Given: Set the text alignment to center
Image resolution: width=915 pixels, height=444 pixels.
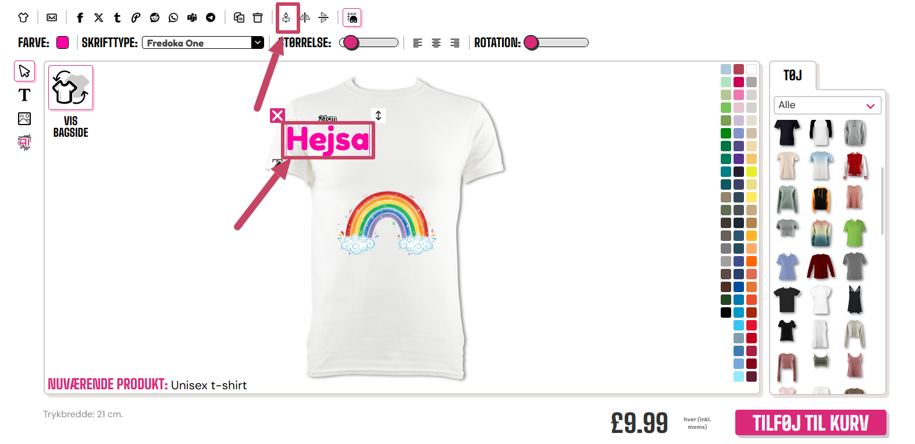Looking at the screenshot, I should pos(436,43).
